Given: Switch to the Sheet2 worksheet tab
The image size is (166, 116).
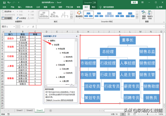Looking at the screenshot, I should (x=30, y=110).
